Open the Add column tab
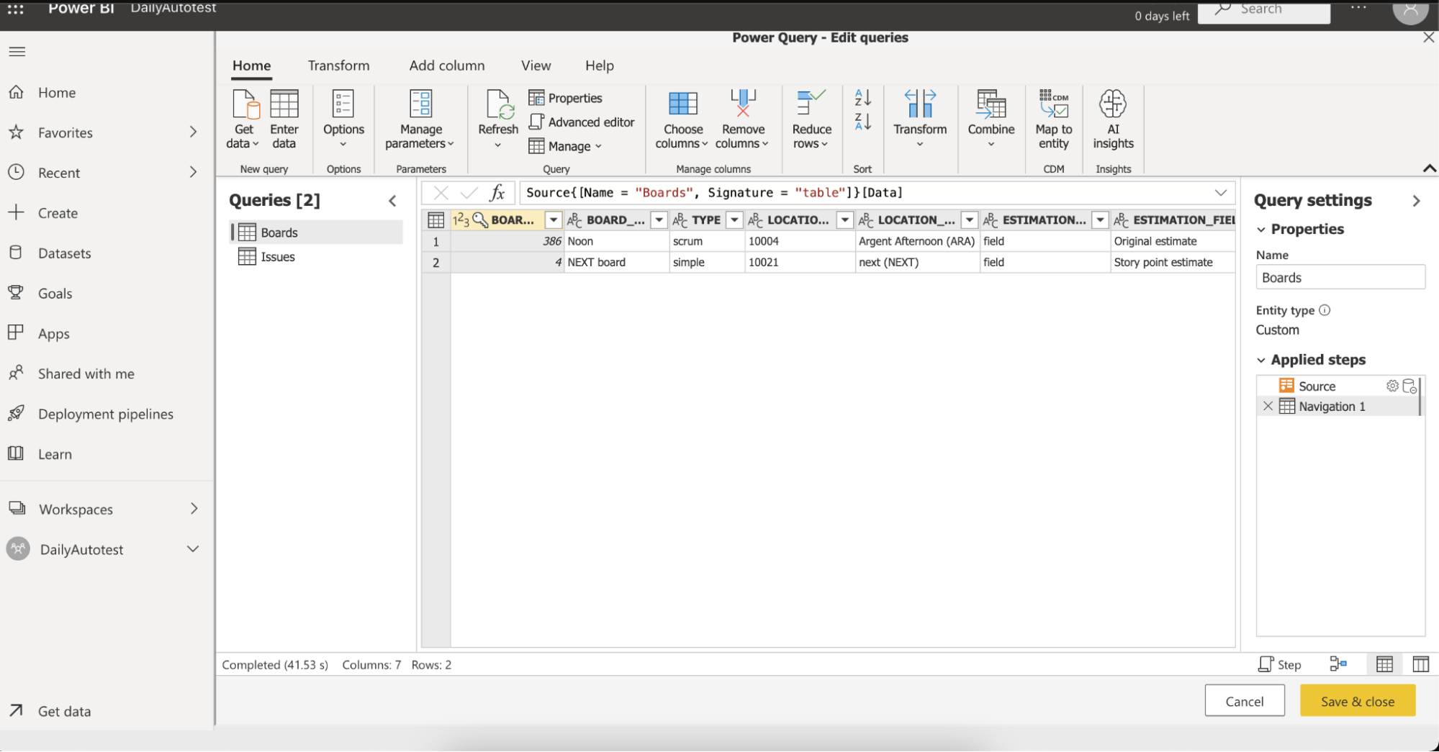The image size is (1439, 752). coord(447,65)
